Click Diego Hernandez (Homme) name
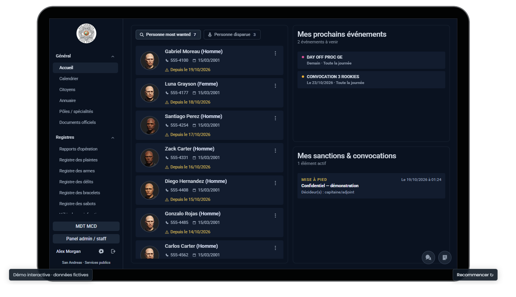This screenshot has width=516, height=297. click(196, 181)
